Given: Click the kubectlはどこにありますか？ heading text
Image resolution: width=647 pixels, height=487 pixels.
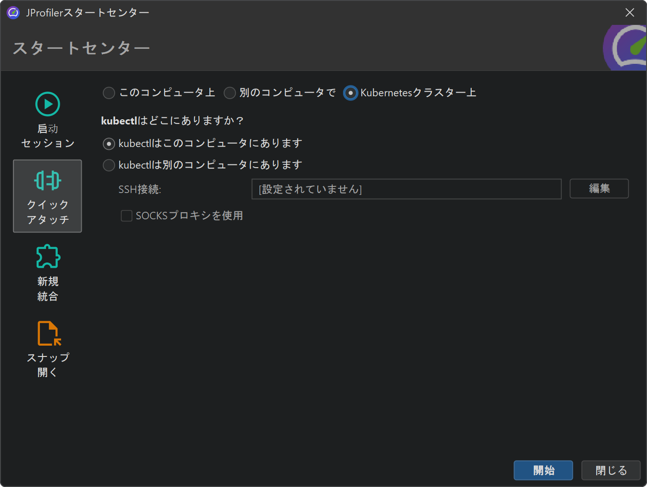Looking at the screenshot, I should 172,121.
